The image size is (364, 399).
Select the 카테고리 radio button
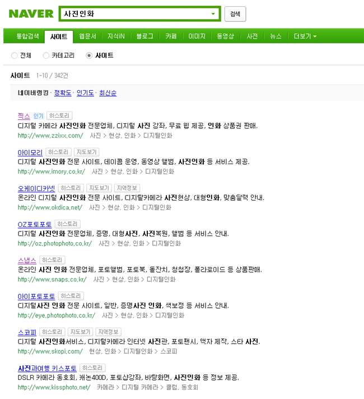46,55
